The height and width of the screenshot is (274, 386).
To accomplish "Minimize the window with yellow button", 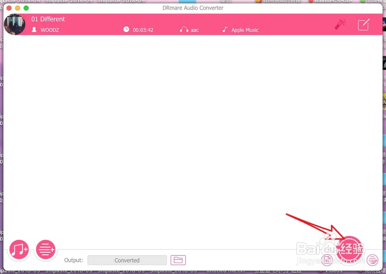I will tap(17, 8).
